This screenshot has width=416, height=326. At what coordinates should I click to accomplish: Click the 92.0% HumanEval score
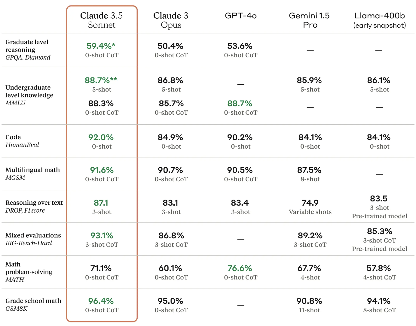point(101,137)
